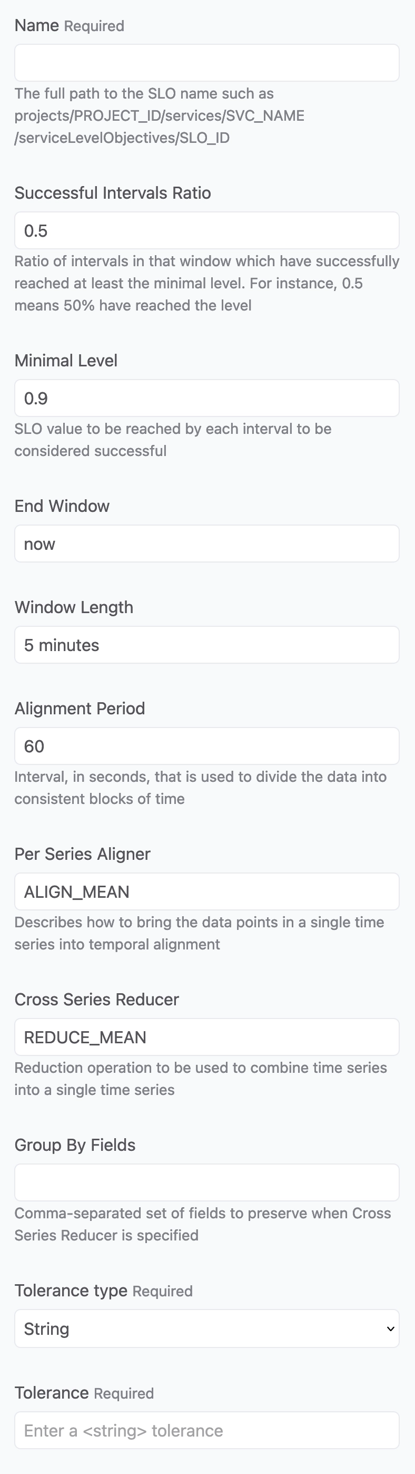The image size is (415, 1474).
Task: Click the Name input field
Action: pyautogui.click(x=207, y=63)
